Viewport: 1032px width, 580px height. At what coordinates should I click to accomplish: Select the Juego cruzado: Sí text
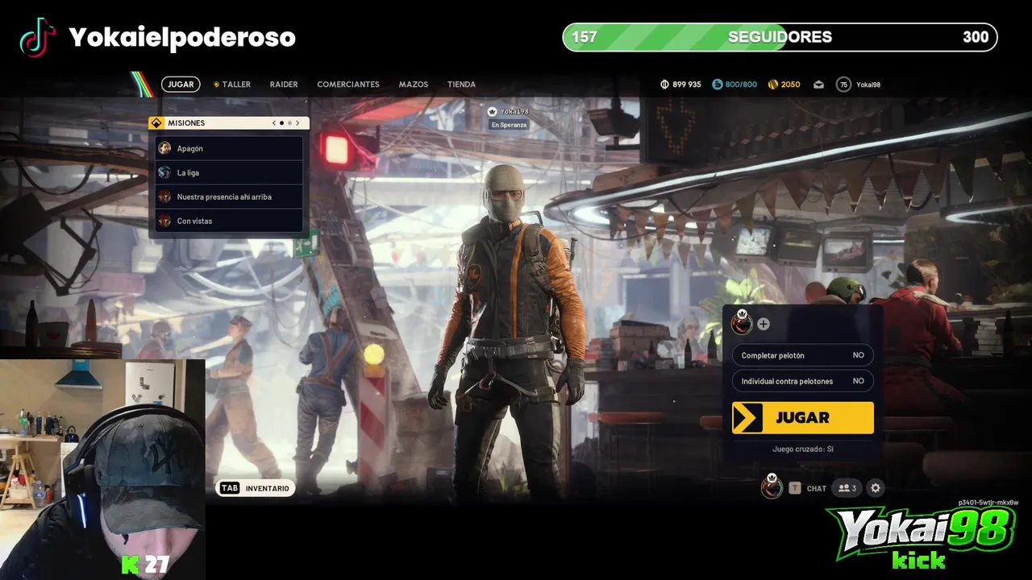[x=802, y=449]
